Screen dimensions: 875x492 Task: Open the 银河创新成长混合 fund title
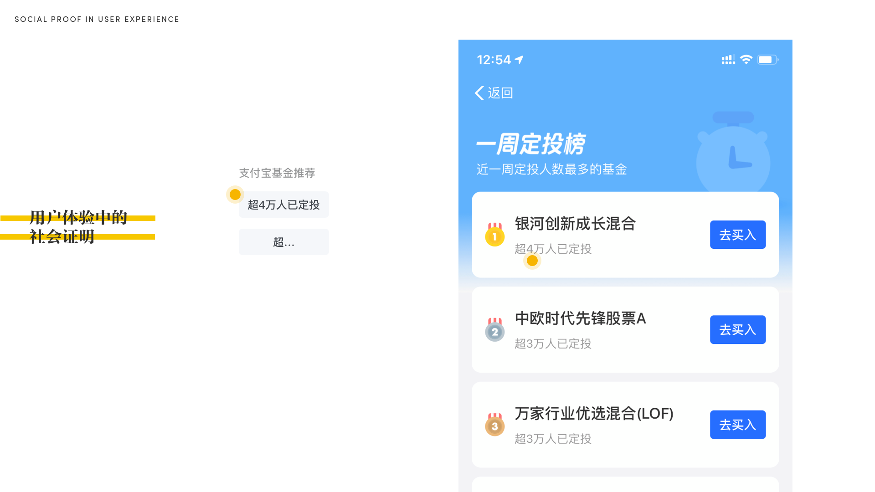click(x=575, y=224)
